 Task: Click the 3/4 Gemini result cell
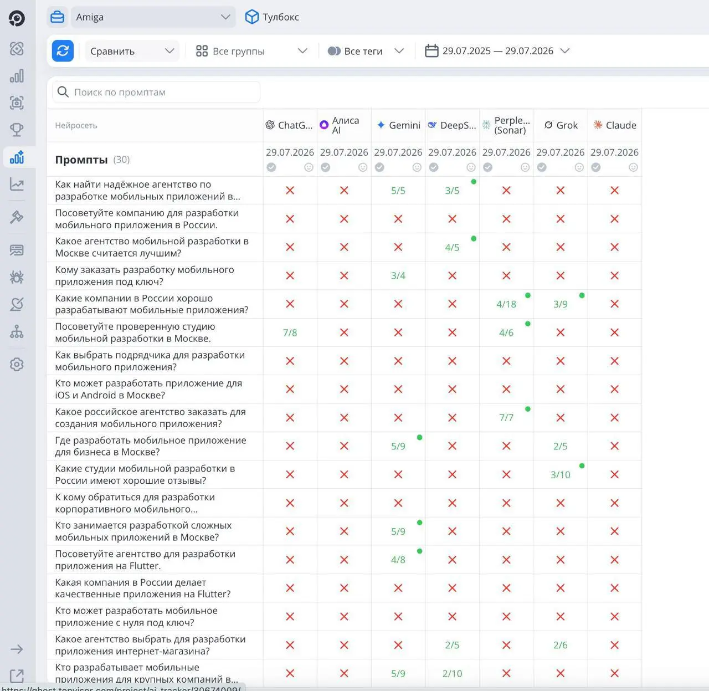pyautogui.click(x=398, y=275)
